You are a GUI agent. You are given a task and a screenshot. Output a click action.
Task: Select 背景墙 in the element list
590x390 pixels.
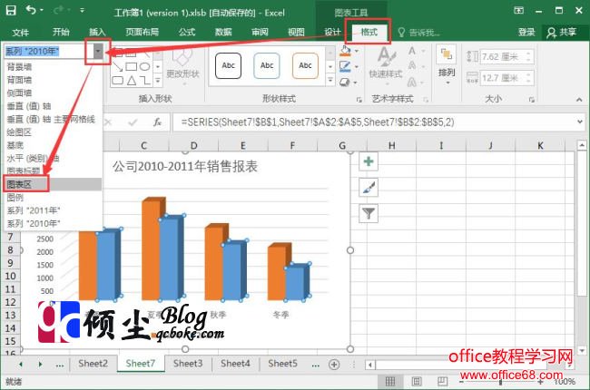[19, 67]
